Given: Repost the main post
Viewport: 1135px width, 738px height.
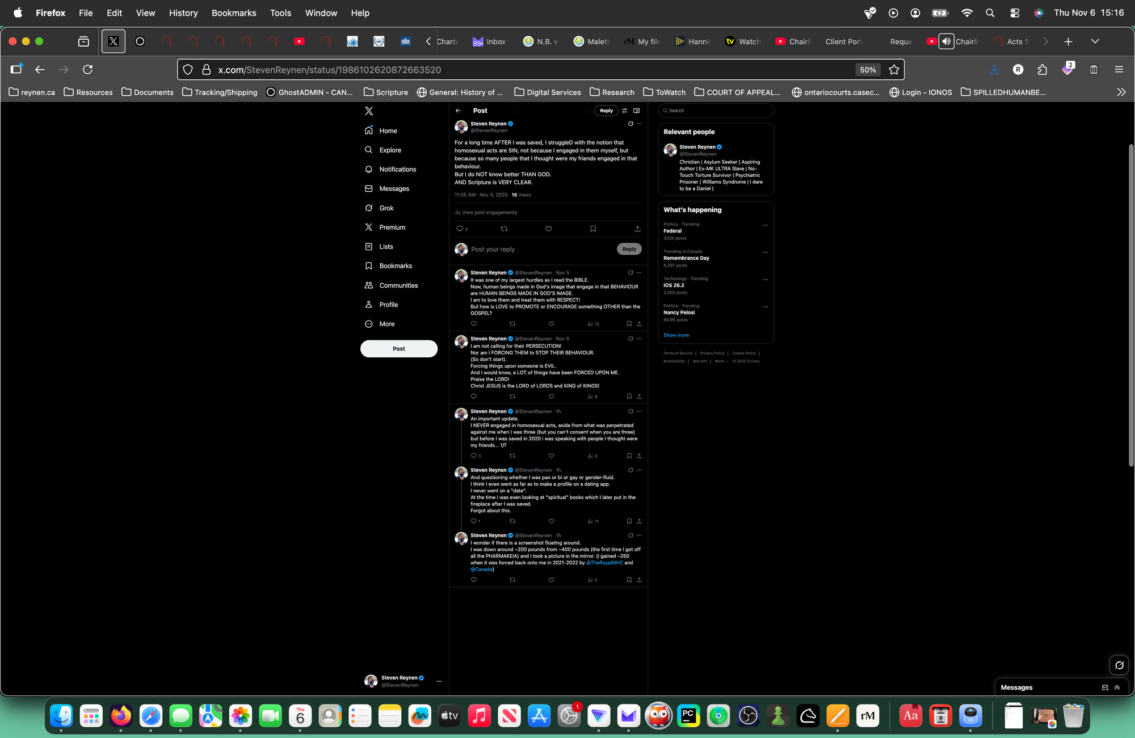Looking at the screenshot, I should 504,229.
